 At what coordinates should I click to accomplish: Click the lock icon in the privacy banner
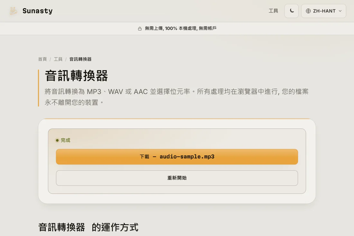point(140,28)
